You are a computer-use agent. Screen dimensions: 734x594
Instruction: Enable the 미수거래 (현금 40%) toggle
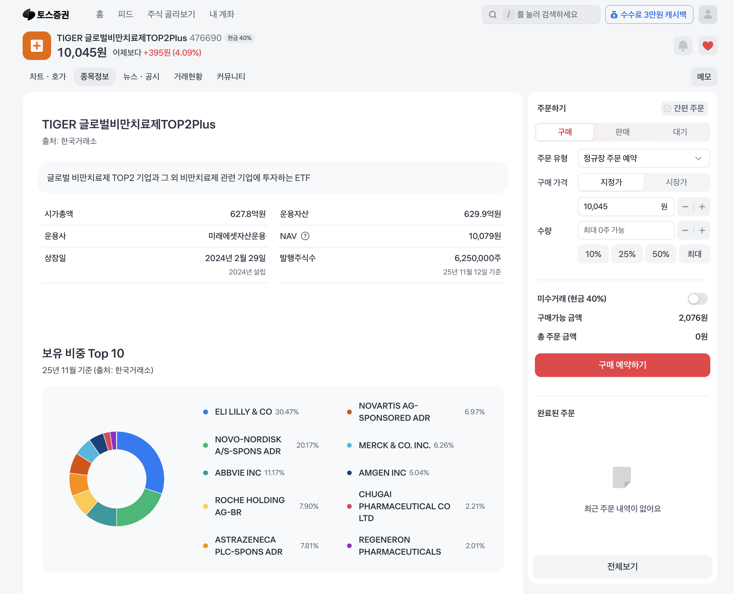pyautogui.click(x=697, y=299)
